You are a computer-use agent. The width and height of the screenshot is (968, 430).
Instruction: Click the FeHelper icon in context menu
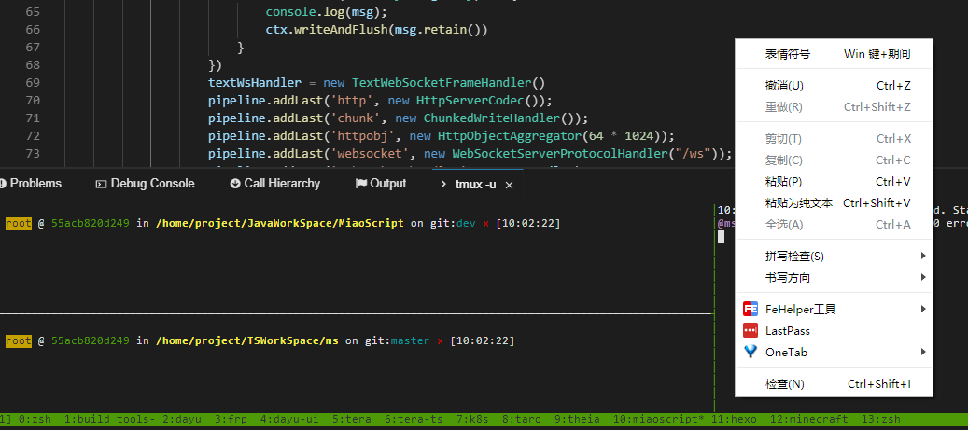click(751, 309)
